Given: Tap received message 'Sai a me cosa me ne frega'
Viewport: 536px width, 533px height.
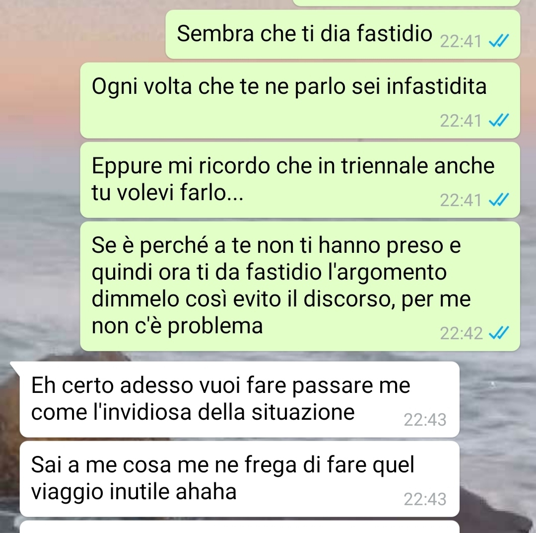Looking at the screenshot, I should pyautogui.click(x=239, y=478).
